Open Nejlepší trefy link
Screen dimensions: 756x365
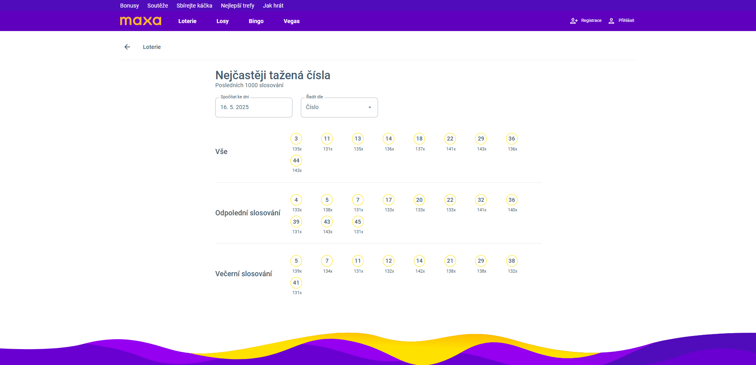pyautogui.click(x=238, y=6)
